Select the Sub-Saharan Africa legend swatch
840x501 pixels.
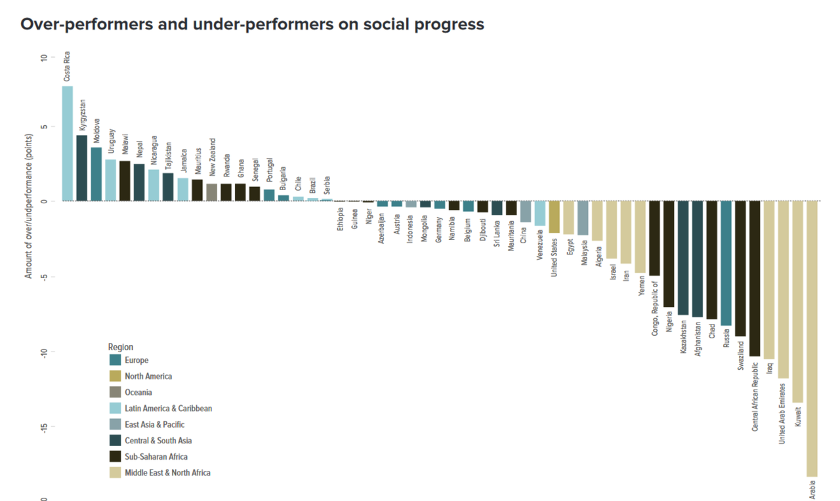coord(115,456)
